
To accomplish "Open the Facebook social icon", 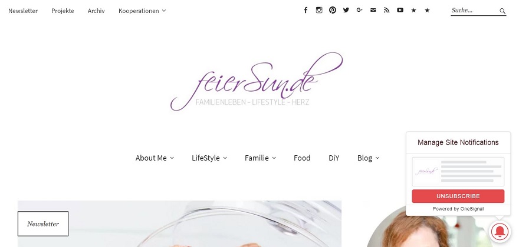I will [x=306, y=10].
